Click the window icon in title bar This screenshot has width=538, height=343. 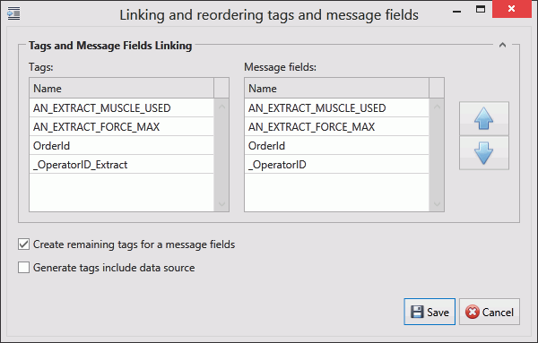(x=13, y=14)
